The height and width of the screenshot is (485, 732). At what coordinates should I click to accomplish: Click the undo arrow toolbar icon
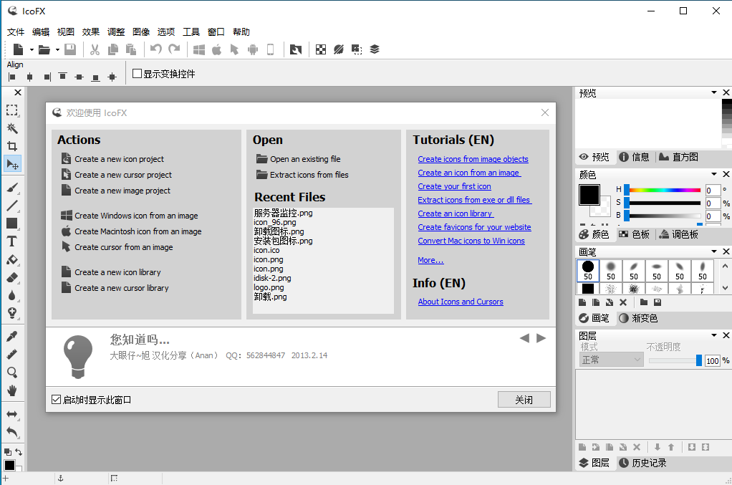coord(156,49)
